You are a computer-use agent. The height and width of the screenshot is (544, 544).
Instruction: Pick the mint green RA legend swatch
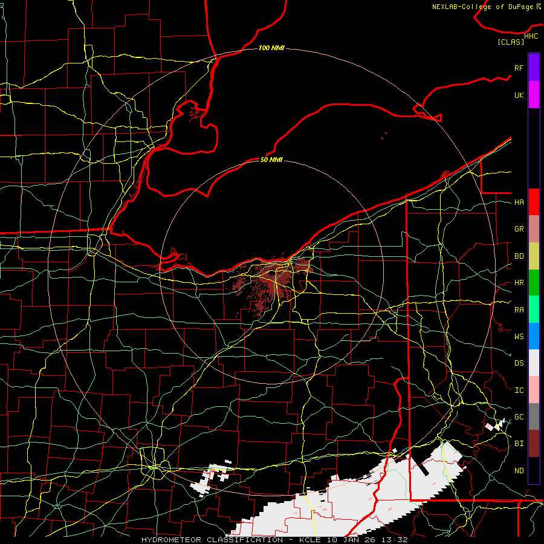tap(534, 309)
